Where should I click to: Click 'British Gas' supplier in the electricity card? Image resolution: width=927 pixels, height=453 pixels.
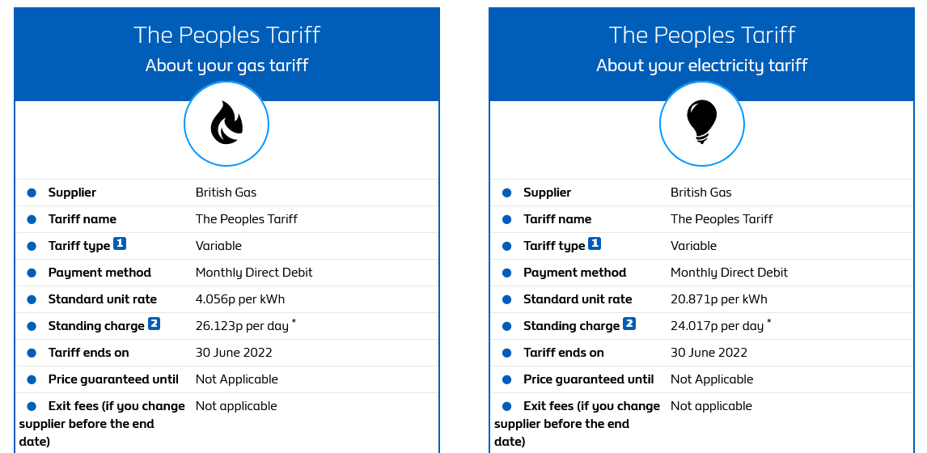[701, 193]
